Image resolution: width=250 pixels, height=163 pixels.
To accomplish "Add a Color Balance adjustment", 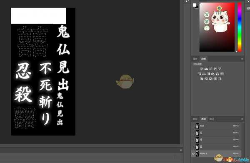I will pos(204,74).
